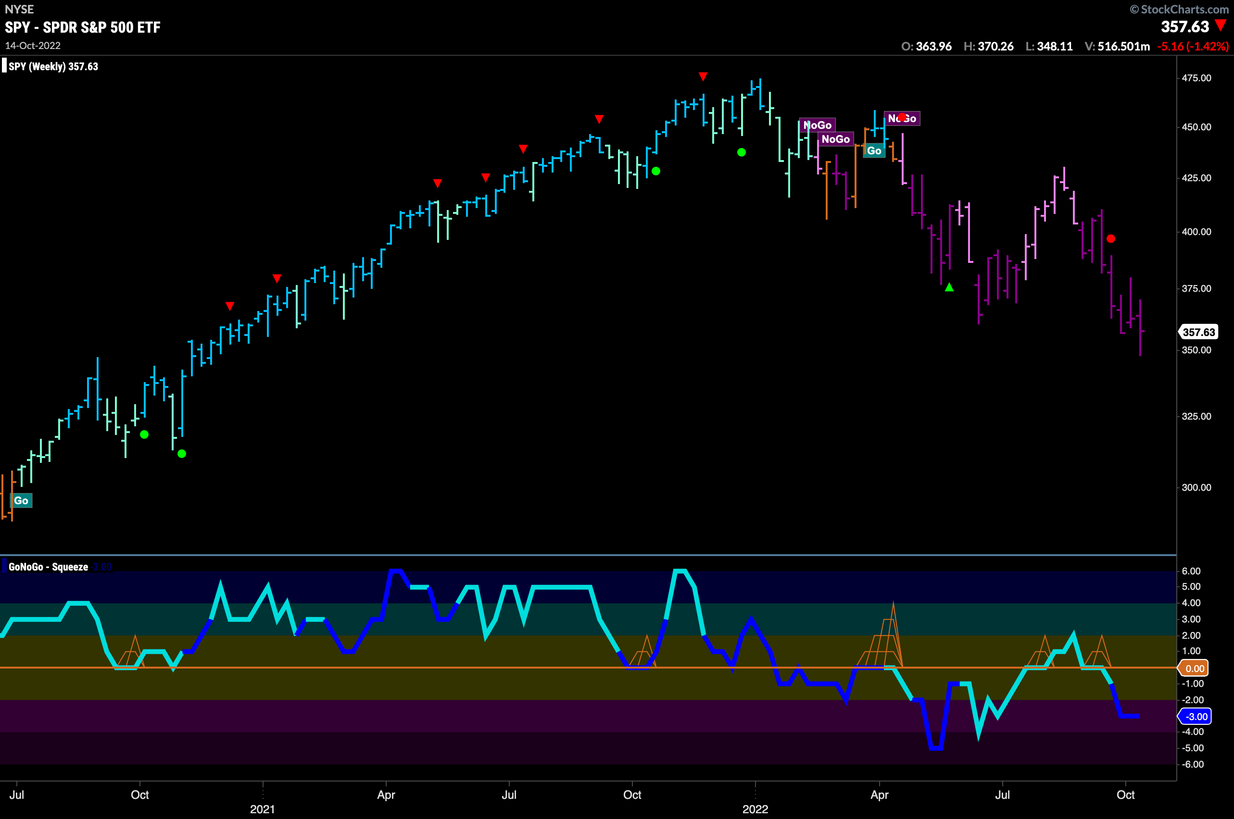Click the orange 0.00 oscillator axis tag
Image resolution: width=1234 pixels, height=819 pixels.
[x=1194, y=668]
